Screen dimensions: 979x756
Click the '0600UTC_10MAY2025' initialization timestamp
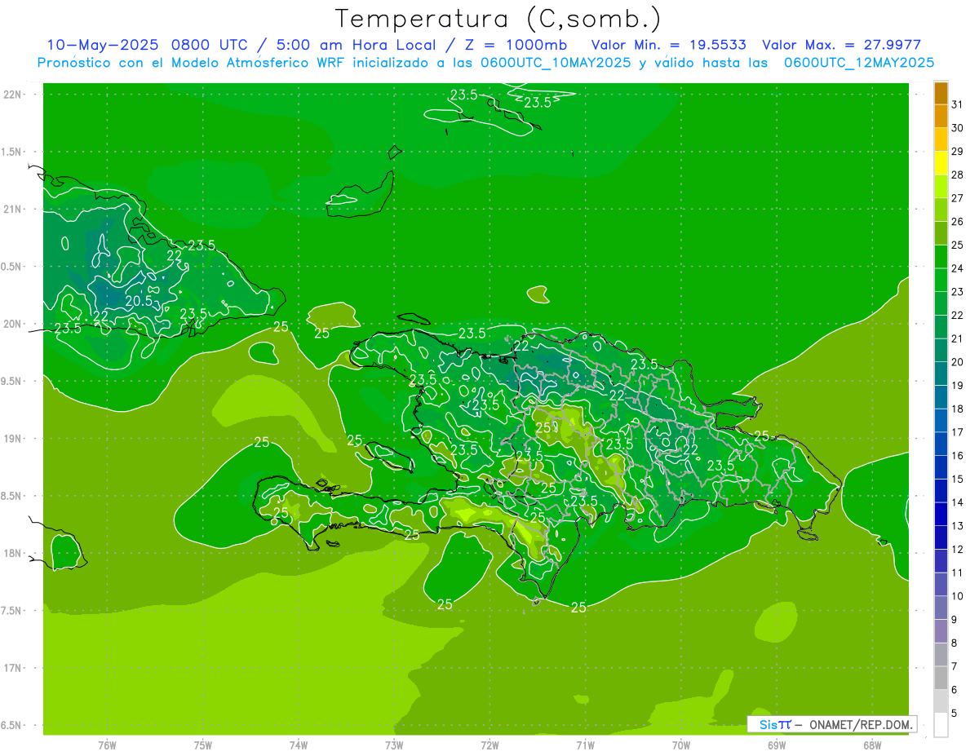[554, 62]
